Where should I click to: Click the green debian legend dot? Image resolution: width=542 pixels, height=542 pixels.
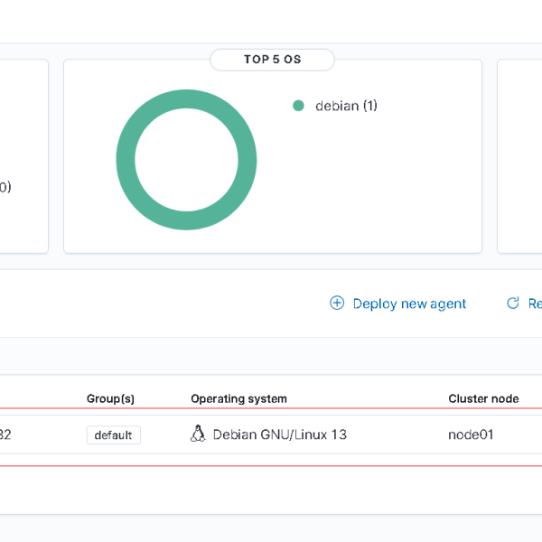(298, 106)
